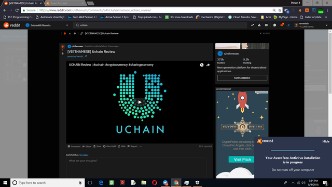Open the chat bubble icon

click(x=274, y=25)
